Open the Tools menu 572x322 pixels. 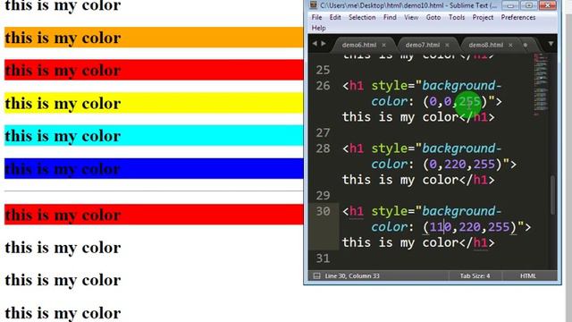457,17
